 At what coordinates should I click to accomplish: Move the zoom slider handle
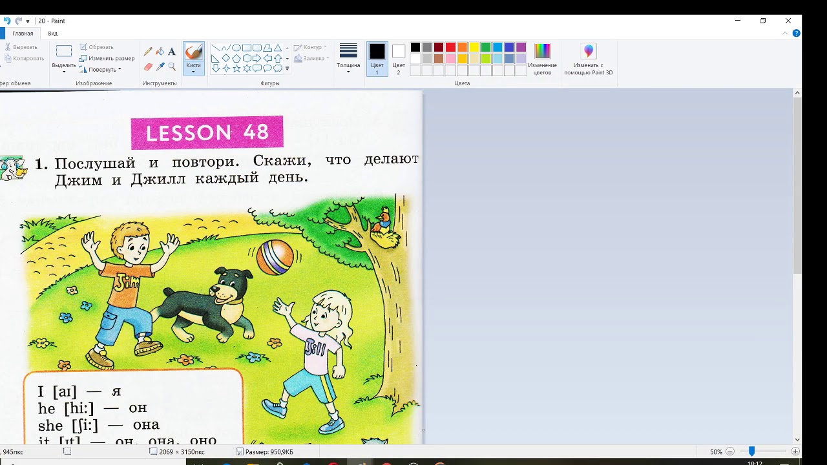click(x=751, y=451)
